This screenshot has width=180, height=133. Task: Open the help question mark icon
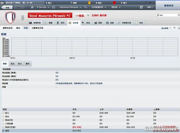click(x=141, y=7)
